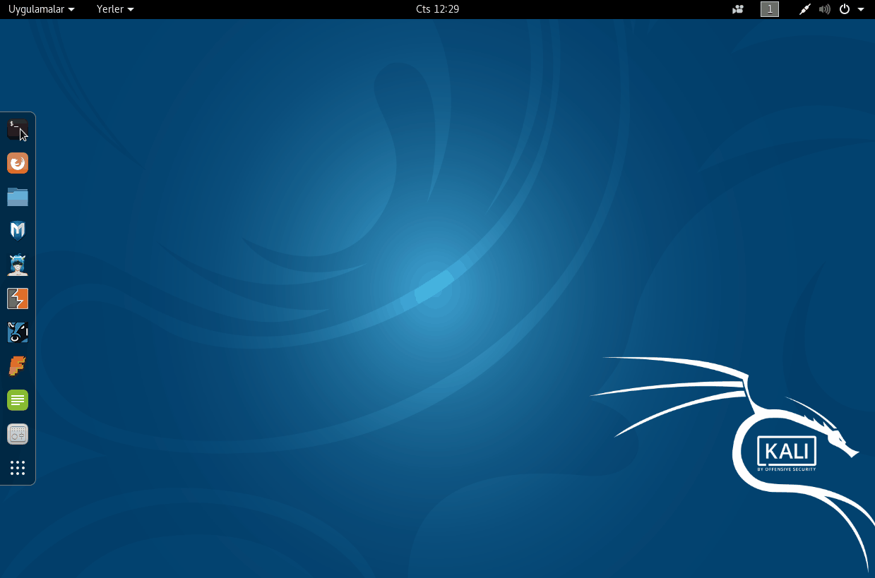This screenshot has width=875, height=578.
Task: Open the Files folder icon in dock
Action: pyautogui.click(x=18, y=197)
